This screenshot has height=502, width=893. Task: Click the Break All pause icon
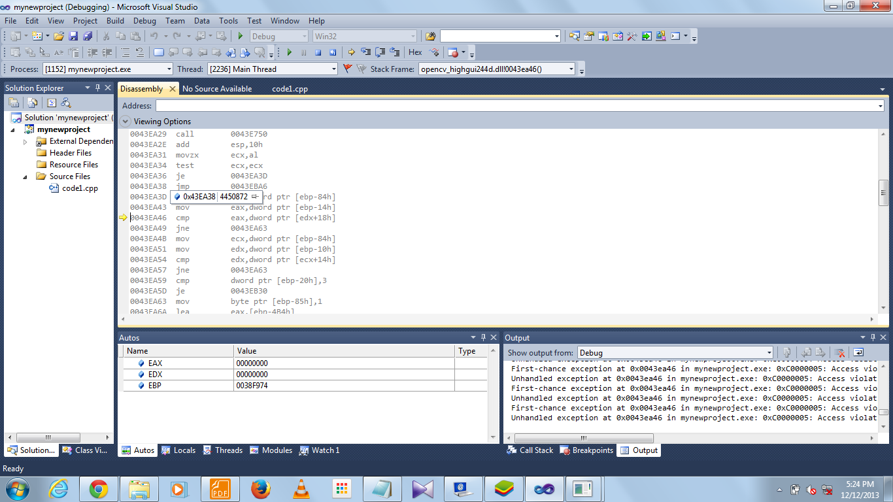[304, 52]
